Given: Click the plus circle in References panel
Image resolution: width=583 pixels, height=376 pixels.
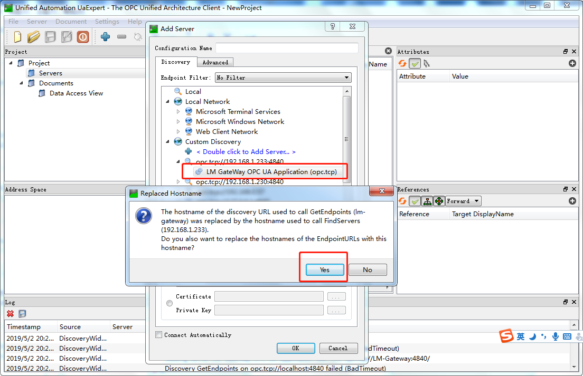Looking at the screenshot, I should tap(572, 201).
